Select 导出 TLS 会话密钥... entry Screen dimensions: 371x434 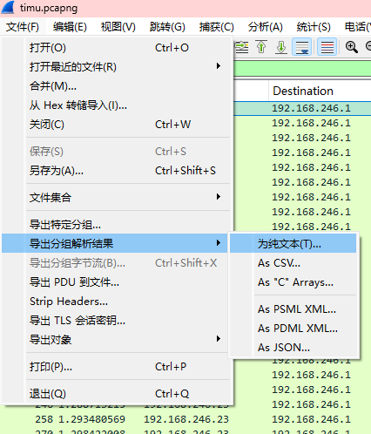[x=116, y=320]
